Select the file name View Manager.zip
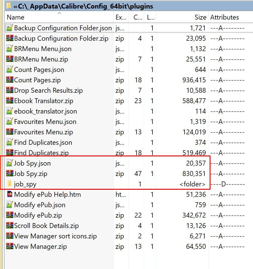 [40, 247]
